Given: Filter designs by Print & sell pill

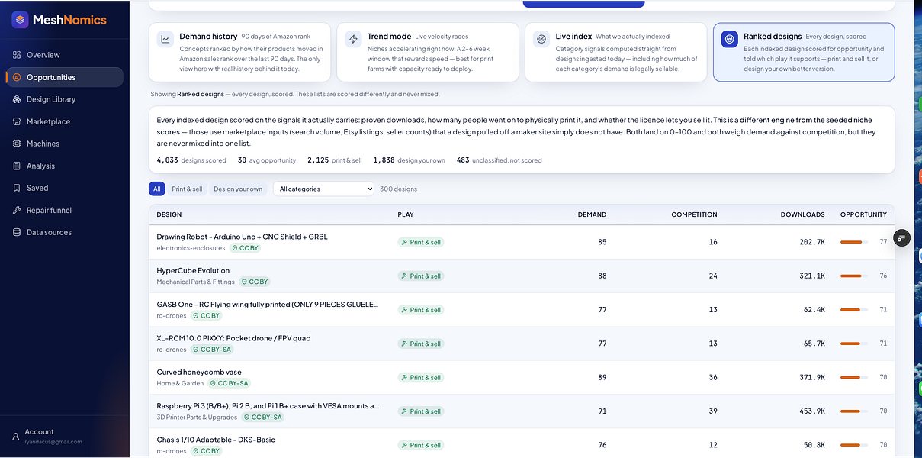Looking at the screenshot, I should point(187,189).
